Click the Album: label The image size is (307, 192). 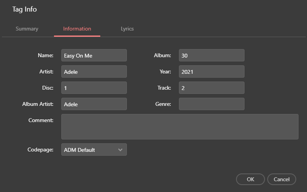(162, 56)
